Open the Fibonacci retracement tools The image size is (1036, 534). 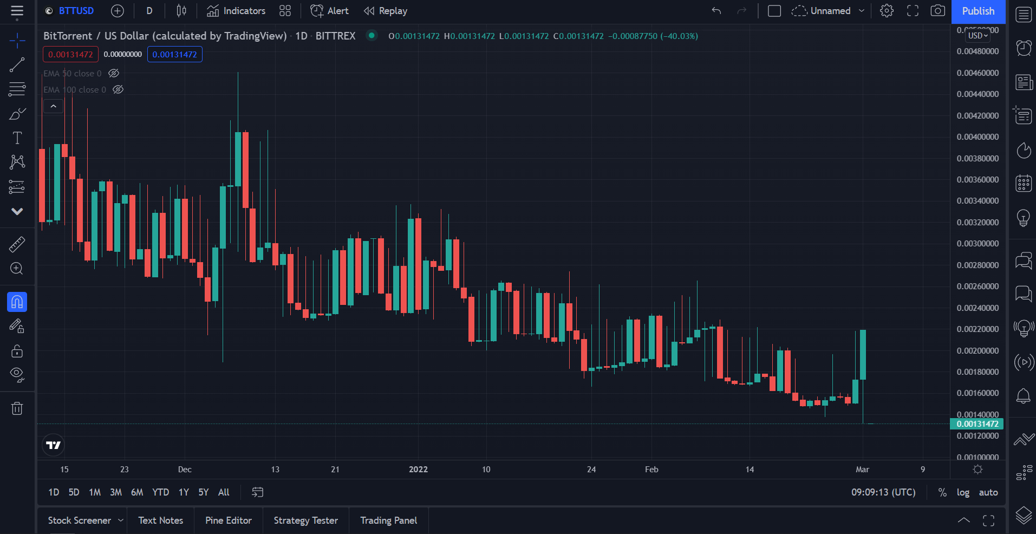coord(17,89)
